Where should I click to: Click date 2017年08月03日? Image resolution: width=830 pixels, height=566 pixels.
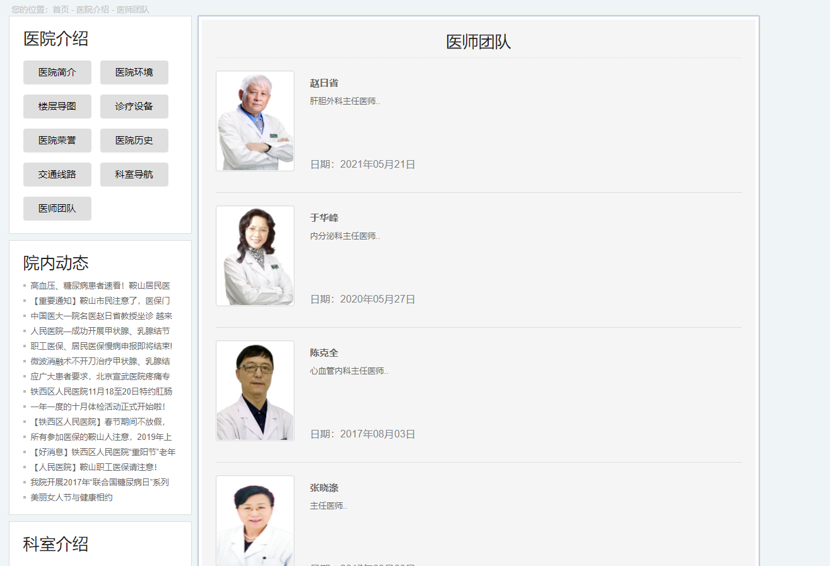363,434
